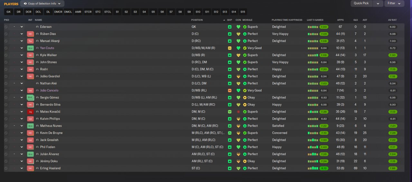Click the Wnt status icon for Yan Couto
Image resolution: width=412 pixels, height=182 pixels.
(31, 48)
